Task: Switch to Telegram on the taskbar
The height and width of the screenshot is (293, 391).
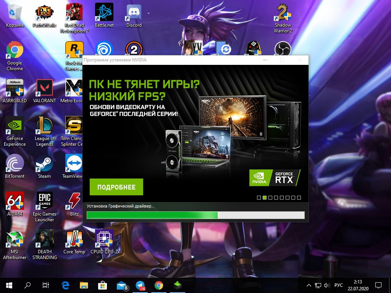Action: click(x=141, y=285)
